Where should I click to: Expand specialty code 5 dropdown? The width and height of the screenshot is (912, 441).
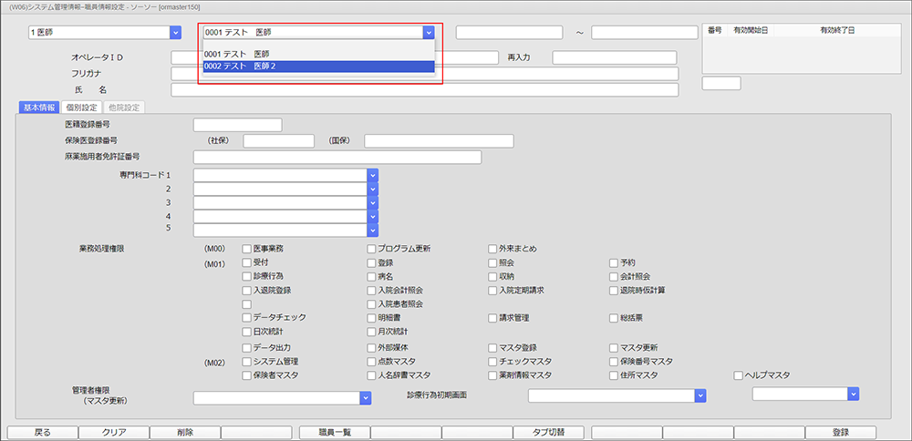coord(373,230)
